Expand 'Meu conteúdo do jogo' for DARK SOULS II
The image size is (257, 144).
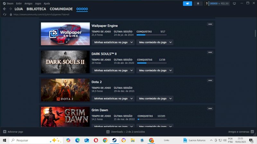point(155,71)
